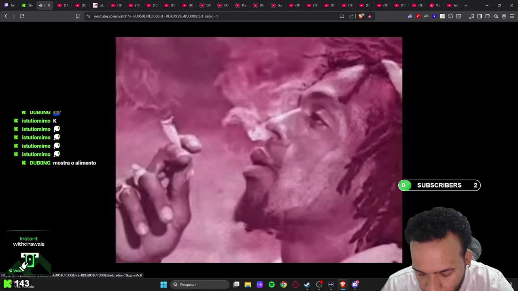Open the Brave Wallet icon
Image resolution: width=518 pixels, height=291 pixels.
tap(488, 16)
